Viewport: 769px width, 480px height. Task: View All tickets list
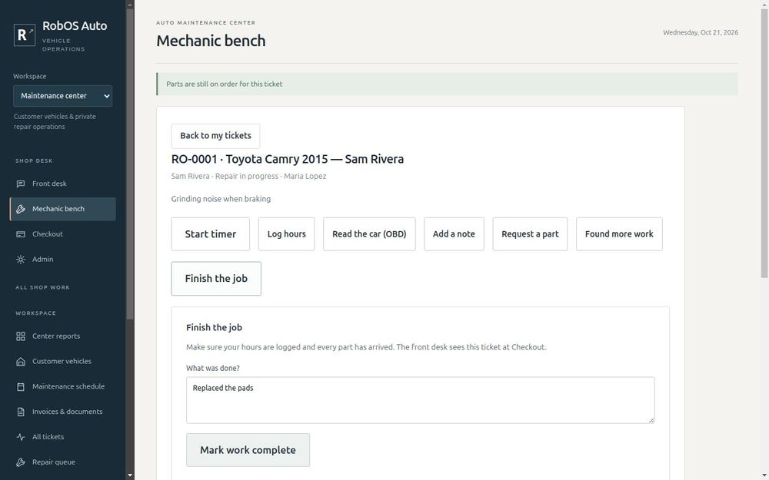pos(63,437)
